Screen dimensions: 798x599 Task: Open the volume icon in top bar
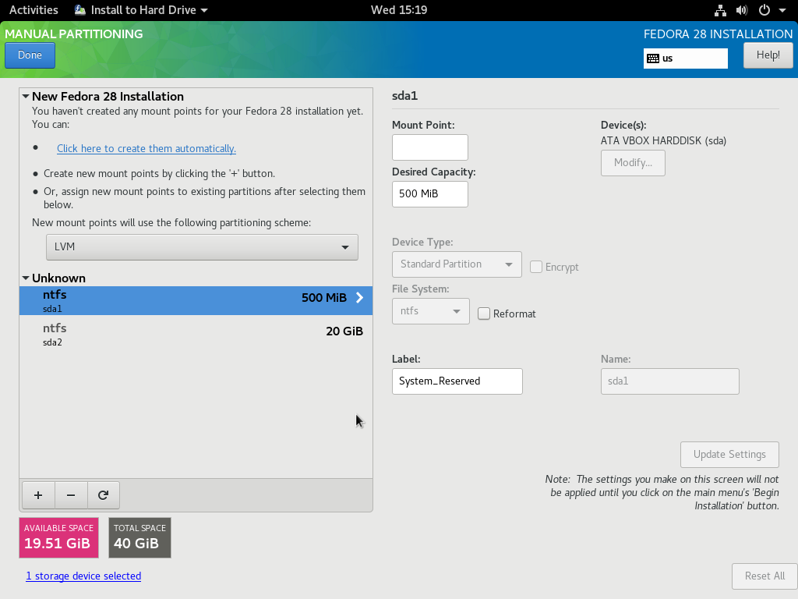tap(742, 10)
